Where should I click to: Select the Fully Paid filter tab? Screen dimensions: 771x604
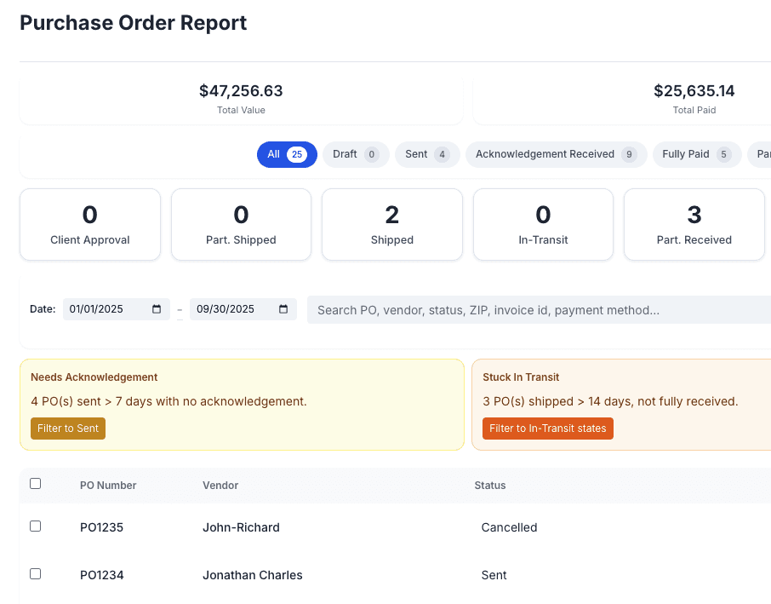(697, 154)
